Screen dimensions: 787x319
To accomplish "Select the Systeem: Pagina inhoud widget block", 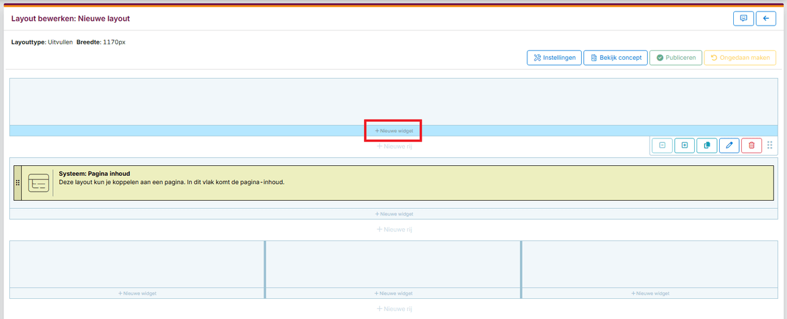I will point(404,183).
